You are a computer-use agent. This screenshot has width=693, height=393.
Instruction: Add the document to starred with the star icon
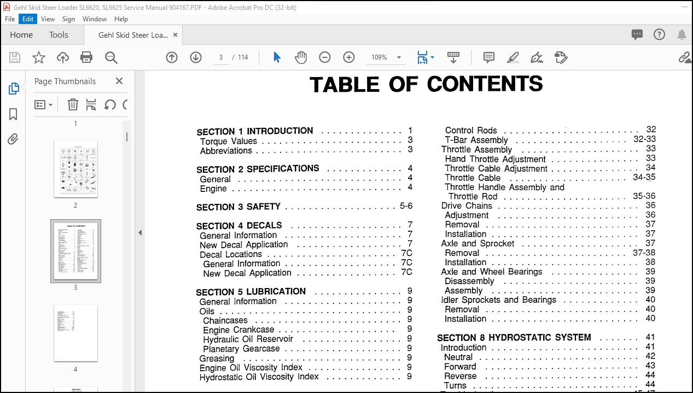click(x=39, y=57)
